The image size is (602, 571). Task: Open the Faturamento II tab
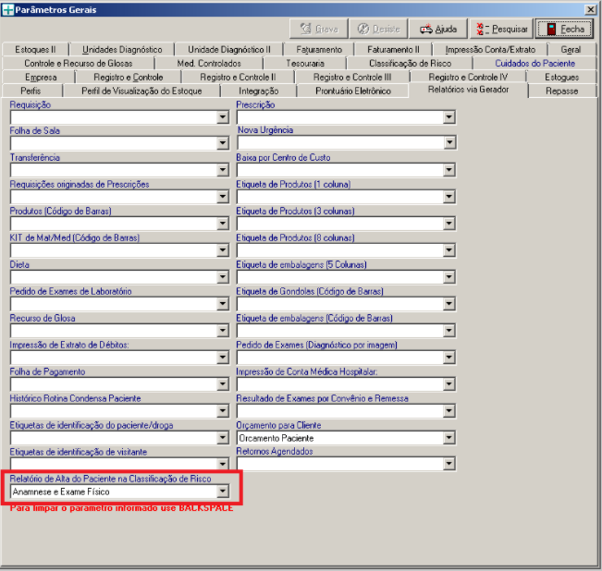click(x=393, y=50)
